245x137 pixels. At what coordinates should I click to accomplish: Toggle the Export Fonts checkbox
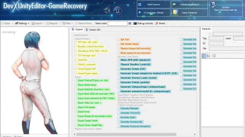click(x=76, y=112)
